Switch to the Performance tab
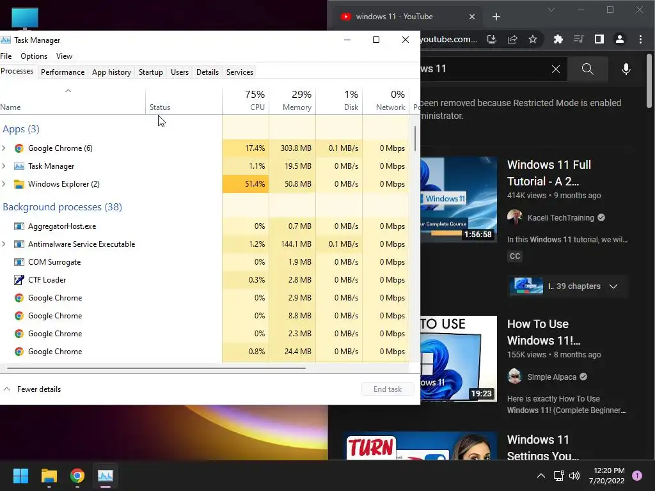Screen dimensions: 655x491 (63, 72)
